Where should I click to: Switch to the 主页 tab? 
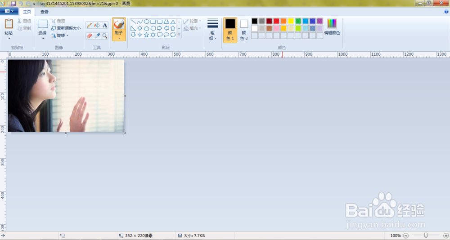pos(27,12)
